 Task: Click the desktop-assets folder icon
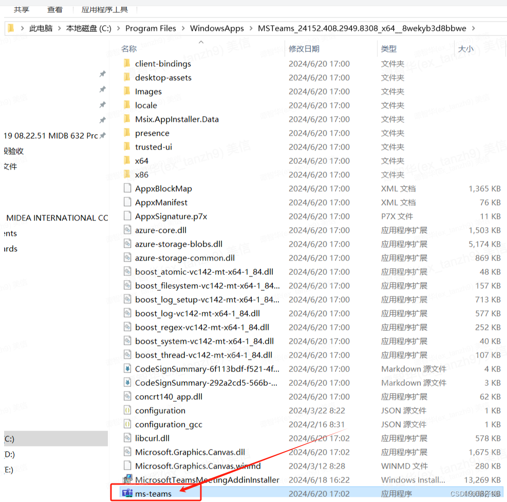point(127,77)
